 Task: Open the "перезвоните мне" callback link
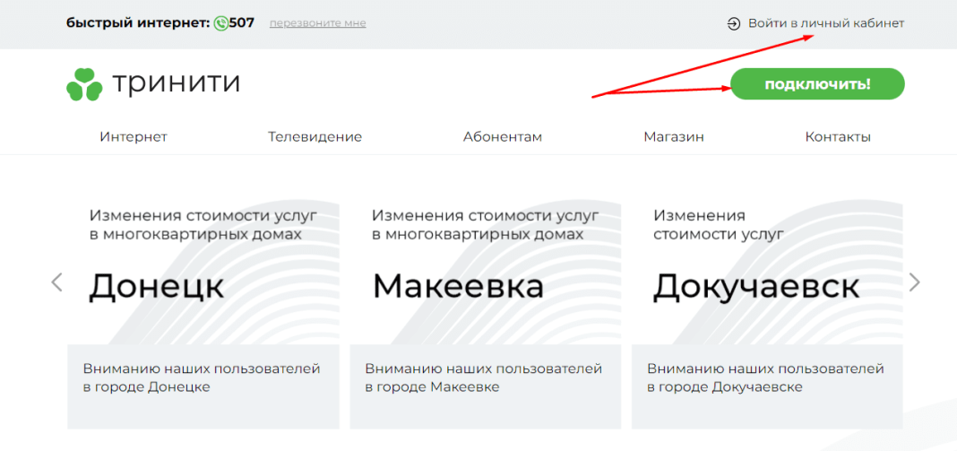coord(317,23)
